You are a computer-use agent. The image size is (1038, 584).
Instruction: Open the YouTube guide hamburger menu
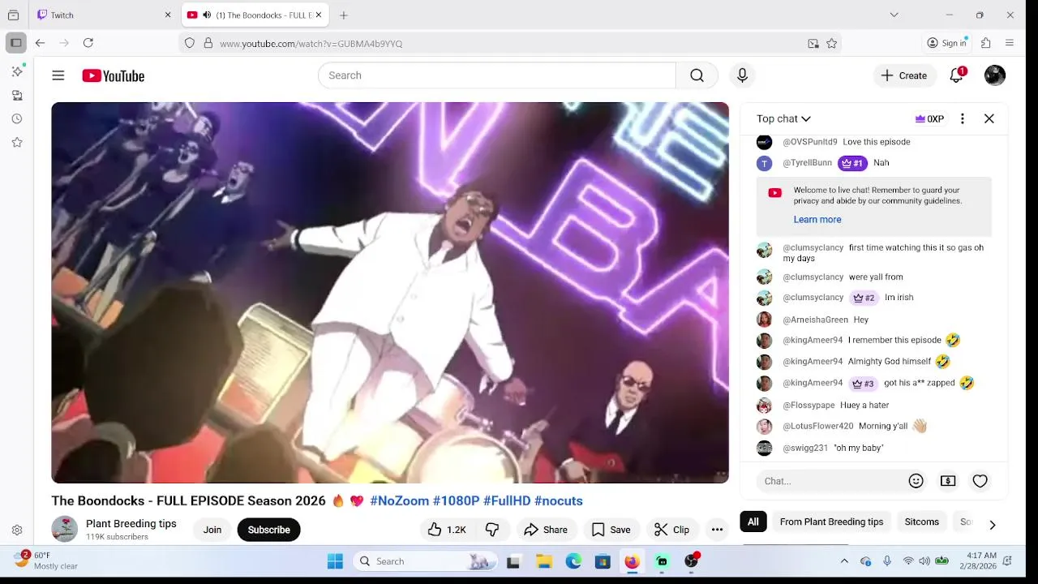(58, 75)
